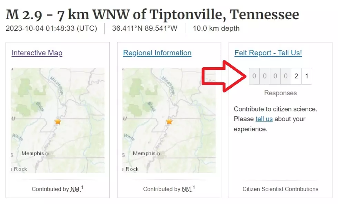Click the Regional Information map thumbnail

169,120
